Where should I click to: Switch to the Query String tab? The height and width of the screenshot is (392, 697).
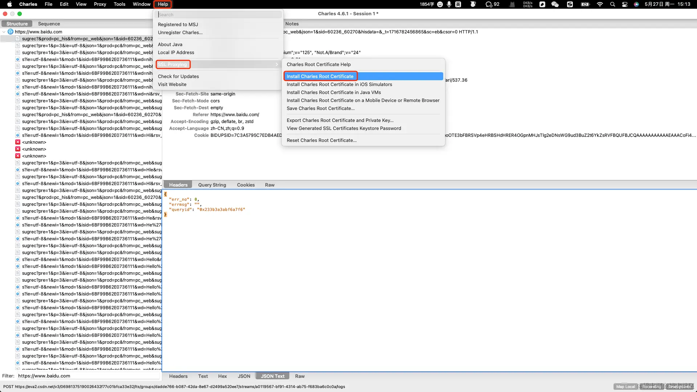pyautogui.click(x=212, y=185)
